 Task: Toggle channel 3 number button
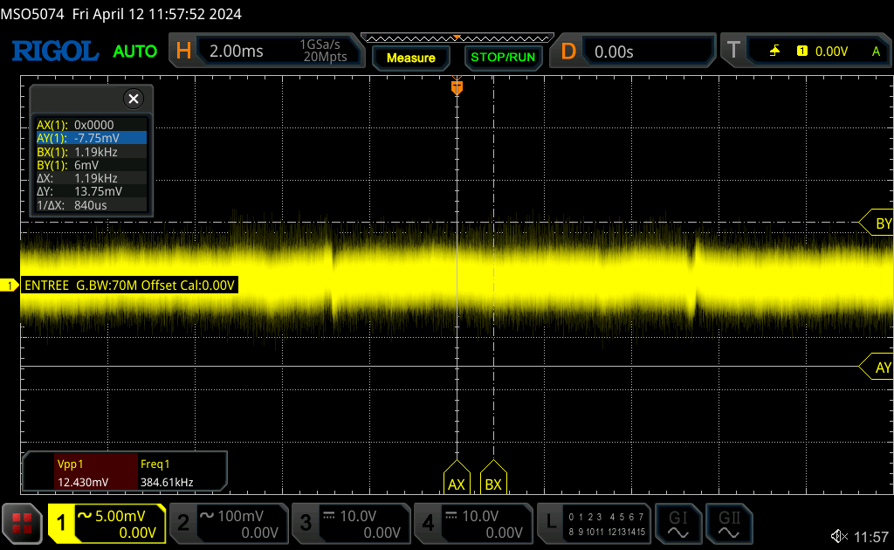coord(306,523)
